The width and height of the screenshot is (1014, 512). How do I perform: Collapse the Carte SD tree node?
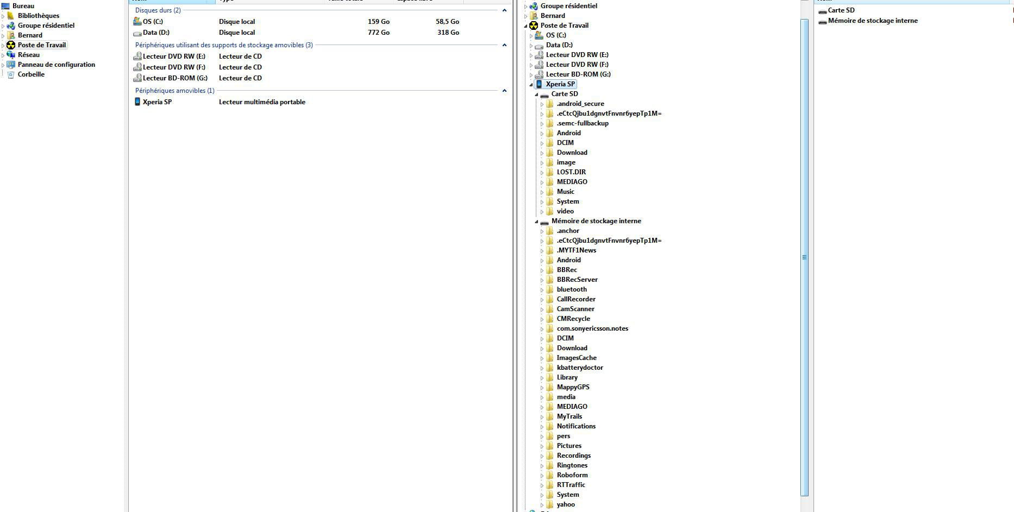536,94
